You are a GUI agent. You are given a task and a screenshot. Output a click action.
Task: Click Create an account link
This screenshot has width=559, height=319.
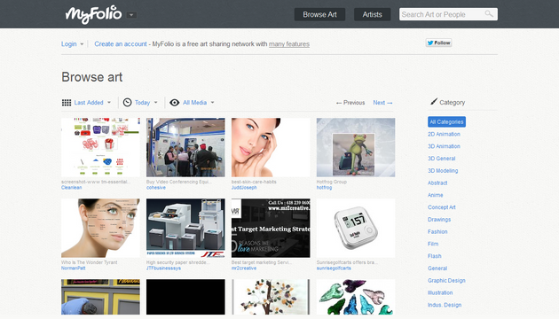(121, 44)
